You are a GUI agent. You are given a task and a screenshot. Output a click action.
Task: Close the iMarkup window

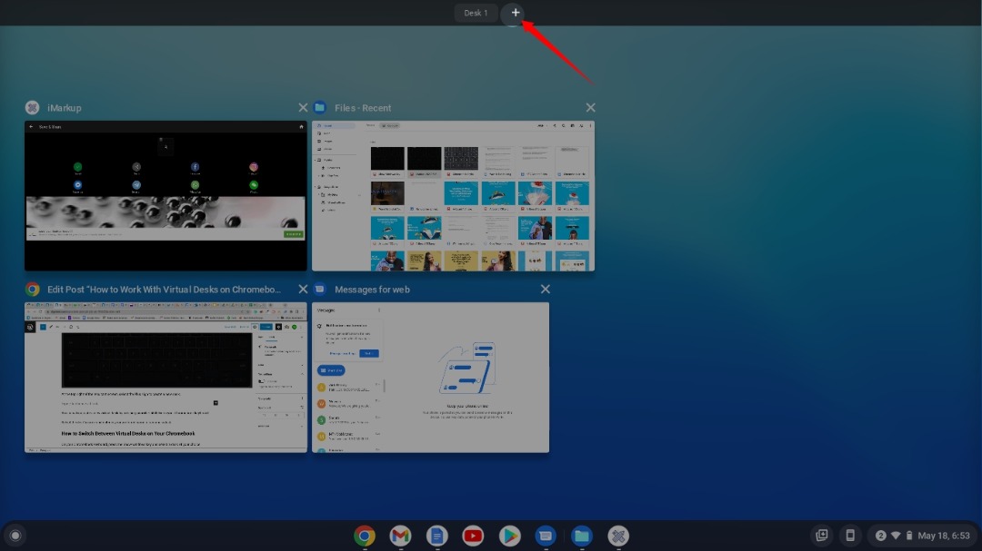tap(304, 107)
